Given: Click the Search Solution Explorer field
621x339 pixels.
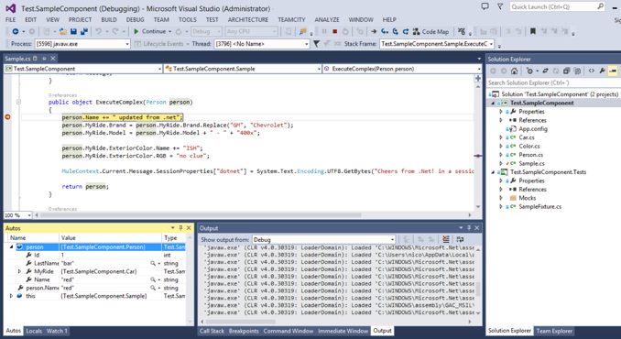Looking at the screenshot, I should (553, 82).
